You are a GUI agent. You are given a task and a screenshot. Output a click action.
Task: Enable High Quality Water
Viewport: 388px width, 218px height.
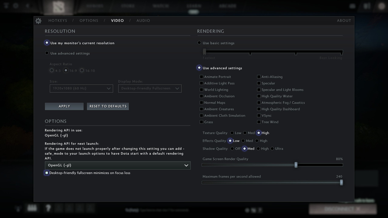[275, 96]
